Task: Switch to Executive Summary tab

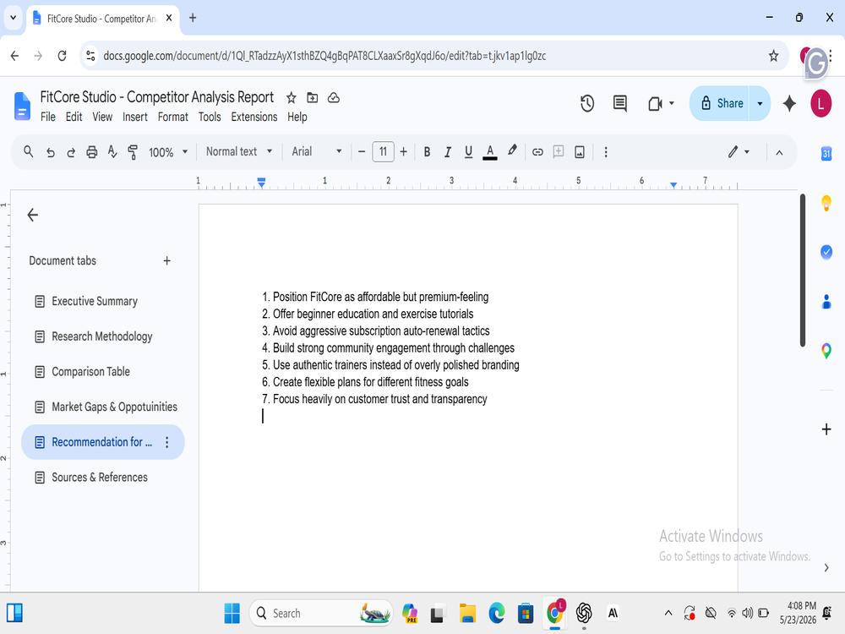Action: pos(95,302)
